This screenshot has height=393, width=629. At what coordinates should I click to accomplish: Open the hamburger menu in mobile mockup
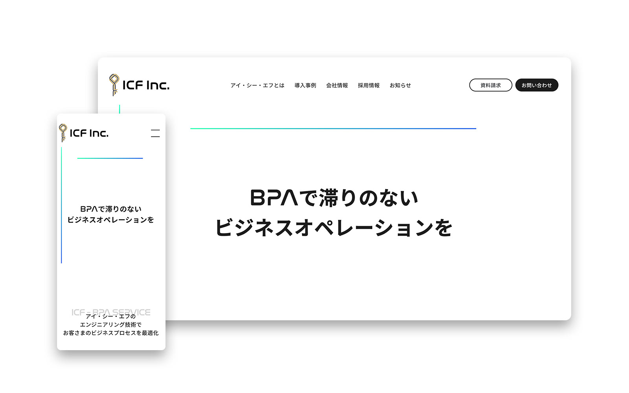(155, 133)
